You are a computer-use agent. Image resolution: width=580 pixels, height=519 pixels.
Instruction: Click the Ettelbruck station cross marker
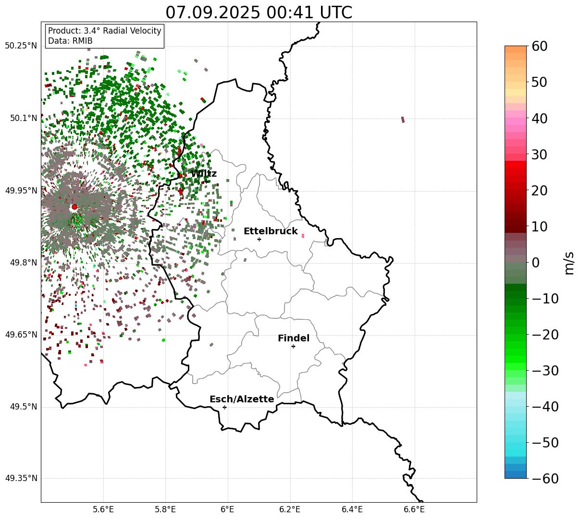259,239
